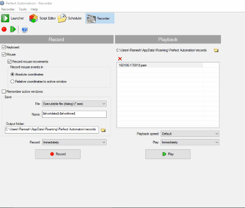Delete the recording using the red X icon
Viewport: 245px width, 208px height.
coord(120,59)
